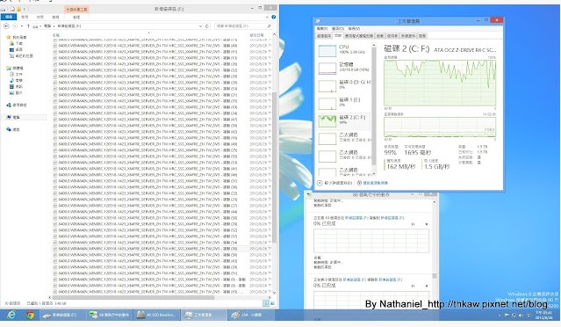Go forward in File Explorer
The image size is (561, 327).
15,26
